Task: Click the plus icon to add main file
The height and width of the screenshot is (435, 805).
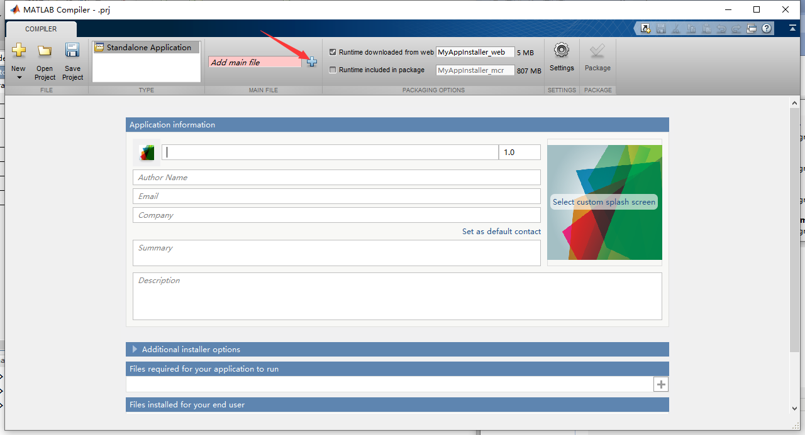Action: coord(312,62)
